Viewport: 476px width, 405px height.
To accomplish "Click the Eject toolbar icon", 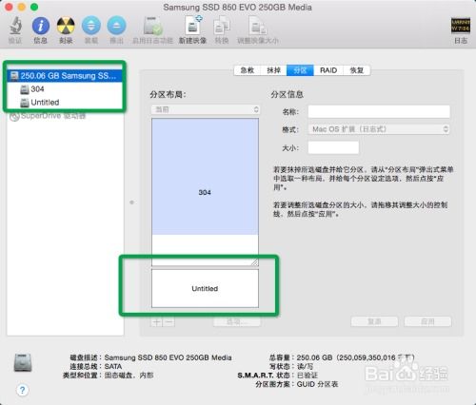I will pyautogui.click(x=116, y=26).
